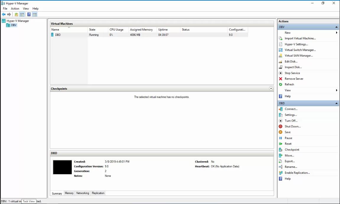Click the red Remove Server X icon
The height and width of the screenshot is (204, 340).
tap(281, 79)
